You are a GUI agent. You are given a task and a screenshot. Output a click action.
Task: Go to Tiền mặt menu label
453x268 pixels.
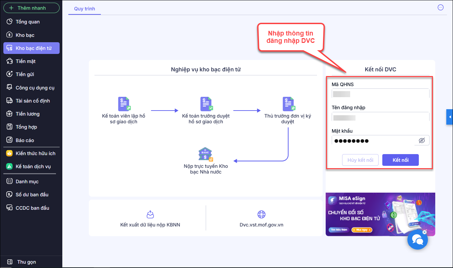(x=25, y=61)
